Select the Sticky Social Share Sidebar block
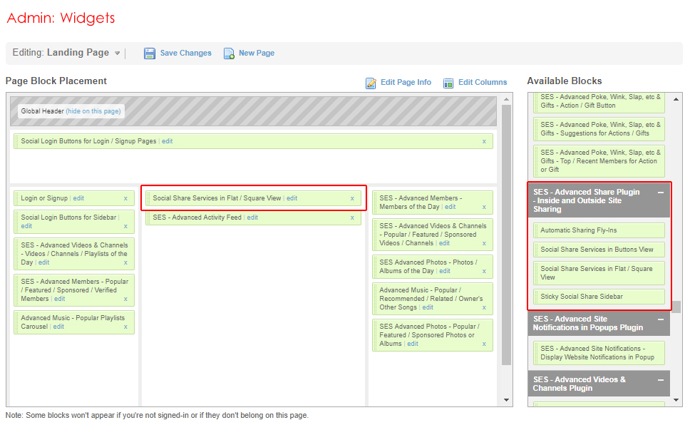The image size is (690, 425). coord(598,297)
